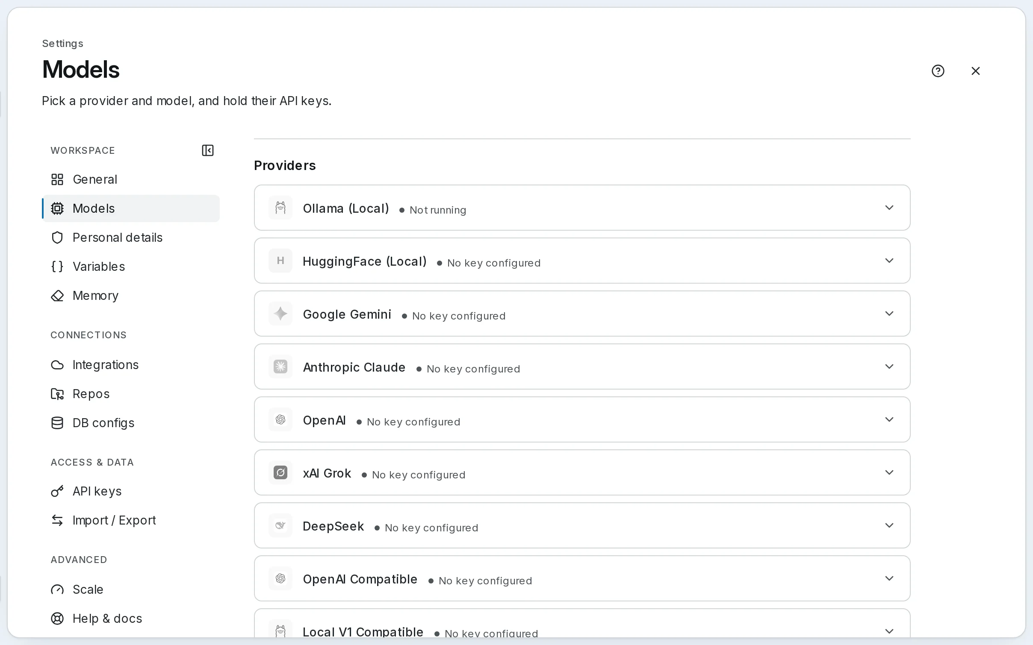Click the HuggingFace H logo icon
This screenshot has width=1033, height=645.
coord(280,261)
